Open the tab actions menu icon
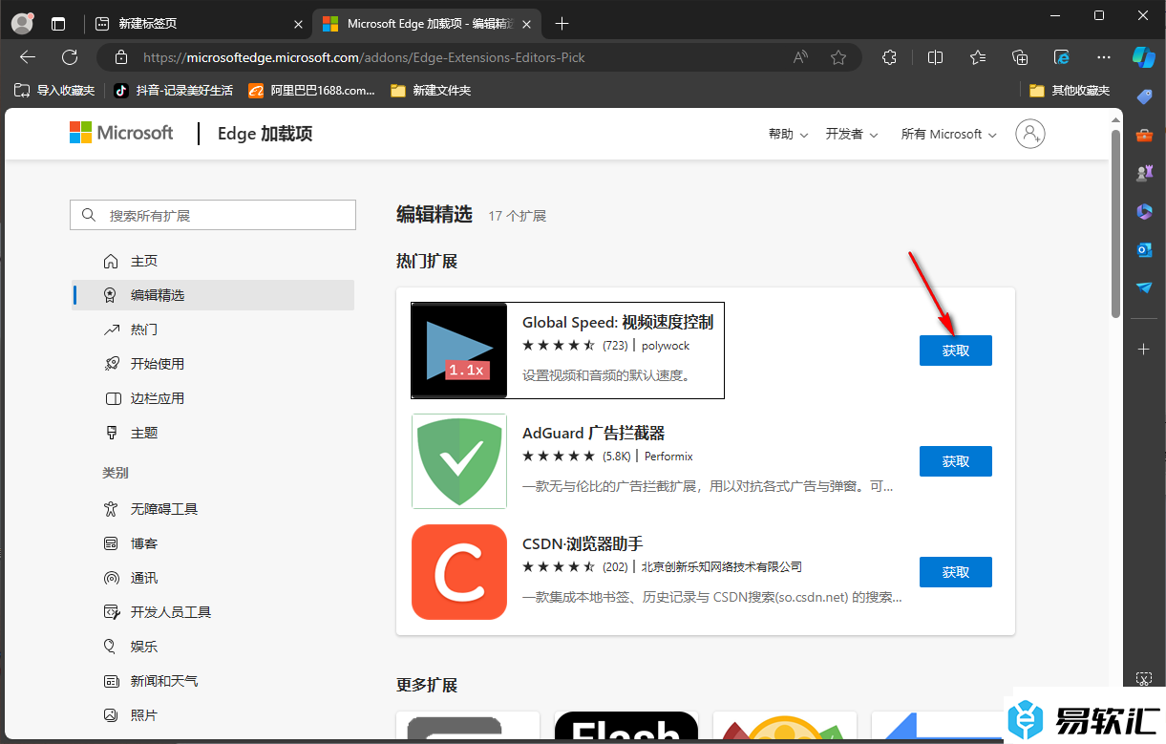 point(58,23)
